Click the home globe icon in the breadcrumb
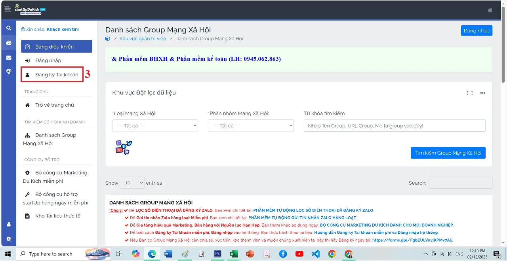Screen dimensions: 507x261 [x=107, y=38]
